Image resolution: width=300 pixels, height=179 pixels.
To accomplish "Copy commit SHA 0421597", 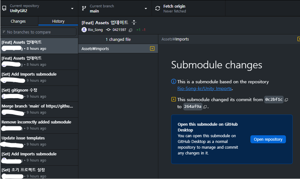I will click(x=130, y=30).
